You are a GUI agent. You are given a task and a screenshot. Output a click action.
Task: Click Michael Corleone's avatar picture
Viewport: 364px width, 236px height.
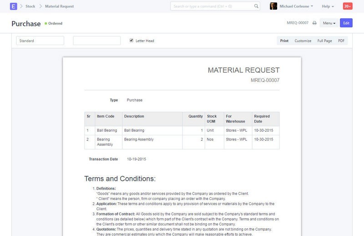273,6
